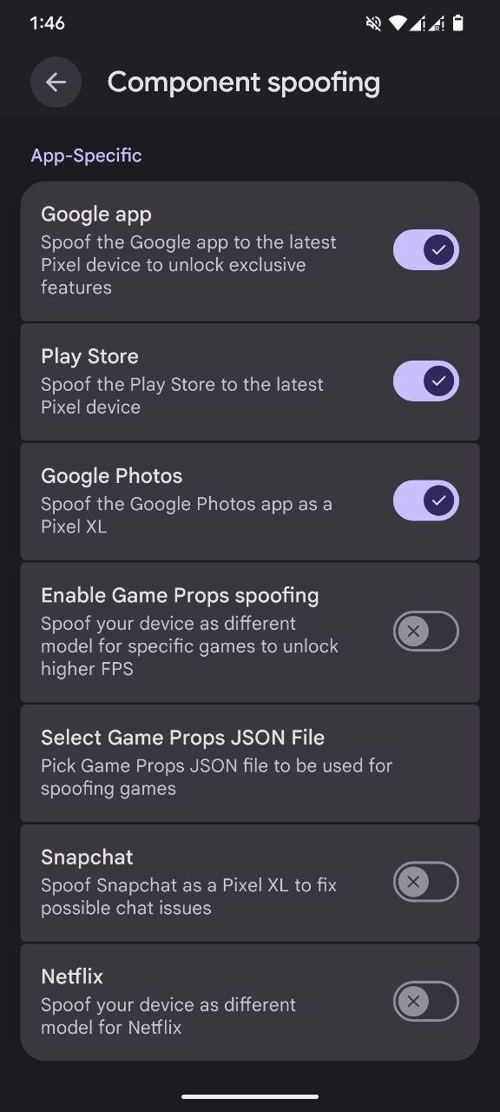Viewport: 500px width, 1112px height.
Task: Disable Google Photos Pixel XL spoofing
Action: 425,500
